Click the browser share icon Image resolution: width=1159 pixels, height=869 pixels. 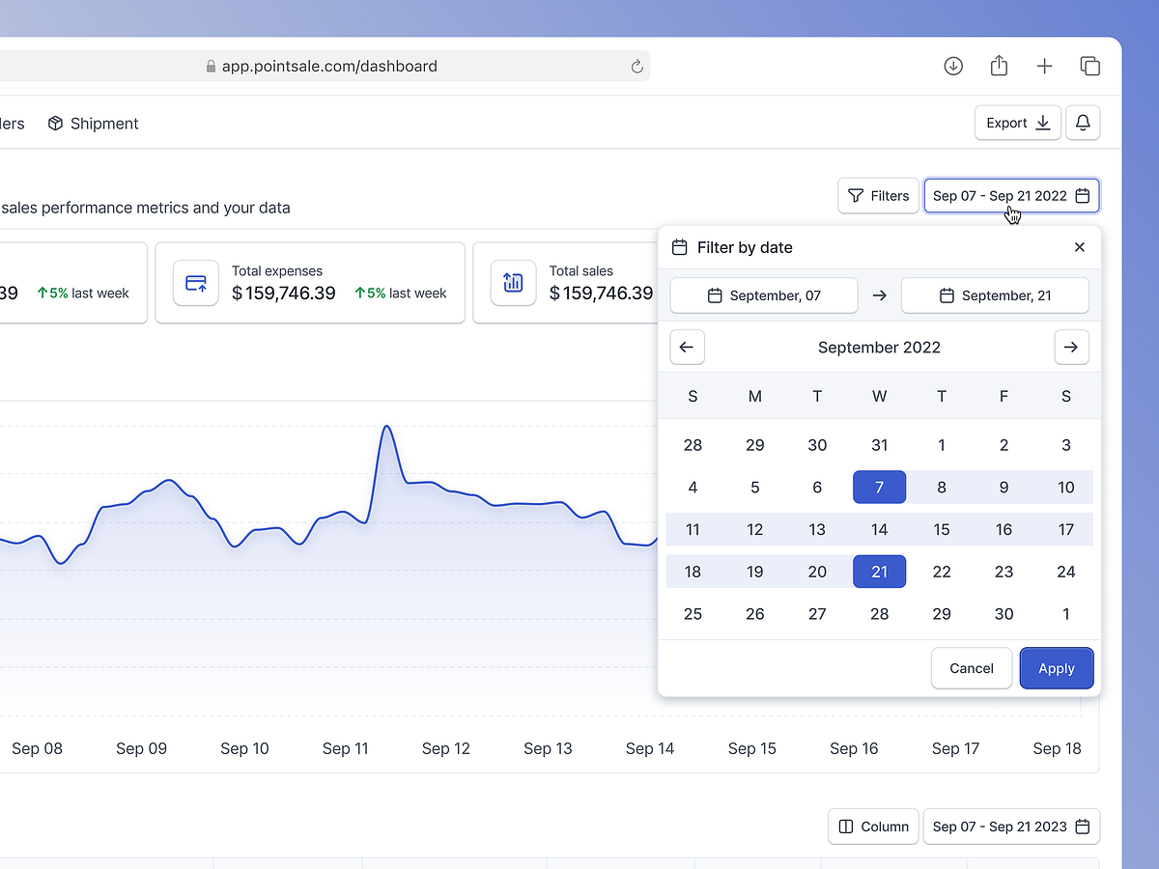pyautogui.click(x=999, y=66)
